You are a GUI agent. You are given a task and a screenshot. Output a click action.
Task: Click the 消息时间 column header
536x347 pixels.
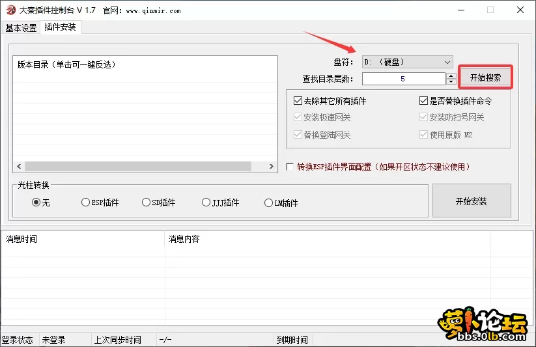tap(83, 239)
